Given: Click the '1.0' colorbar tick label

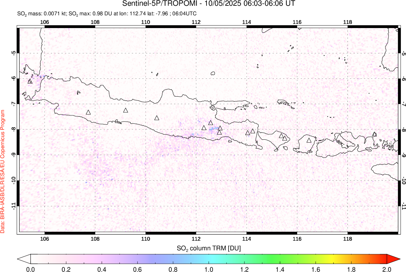Looking at the screenshot, I should click(x=209, y=269).
